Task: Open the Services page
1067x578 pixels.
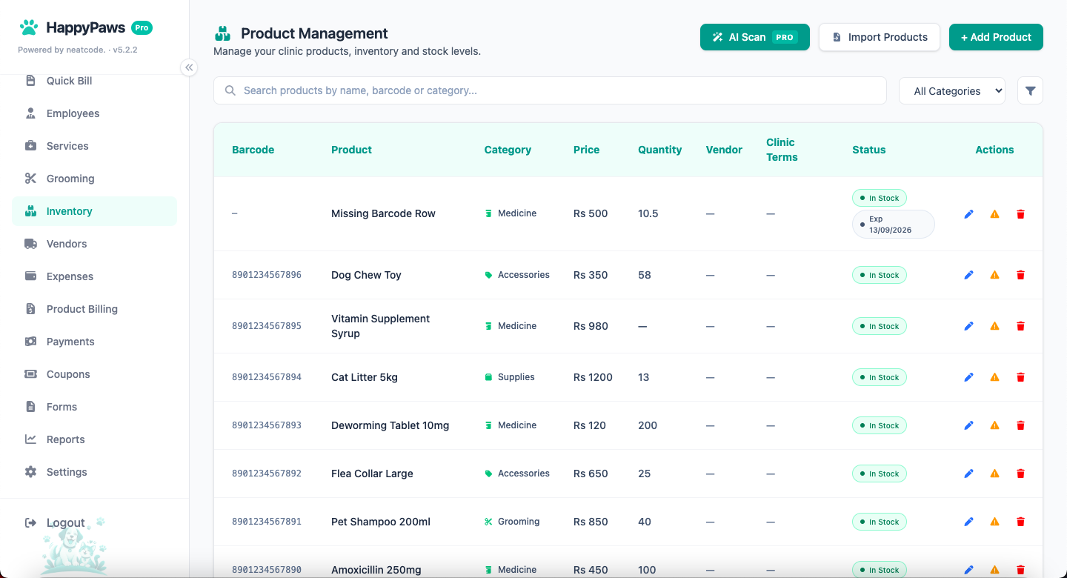Action: pyautogui.click(x=95, y=146)
